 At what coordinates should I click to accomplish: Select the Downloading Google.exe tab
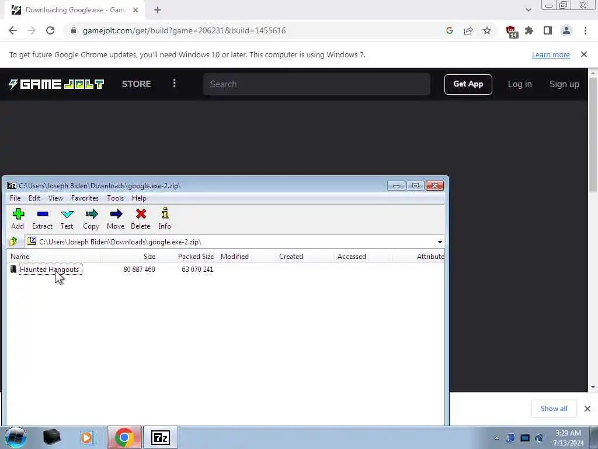pyautogui.click(x=74, y=10)
